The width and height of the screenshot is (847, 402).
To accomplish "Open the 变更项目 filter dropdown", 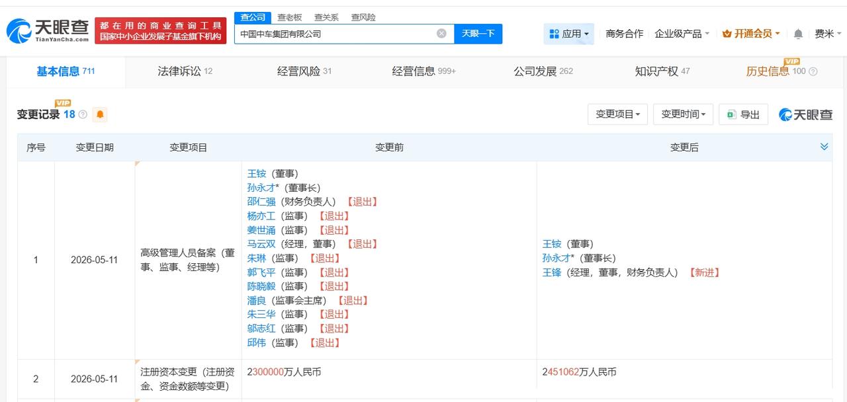I will click(x=617, y=114).
